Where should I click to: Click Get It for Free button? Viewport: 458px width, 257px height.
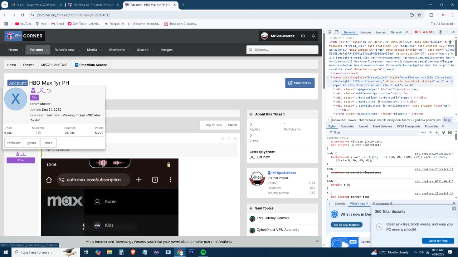tap(438, 241)
